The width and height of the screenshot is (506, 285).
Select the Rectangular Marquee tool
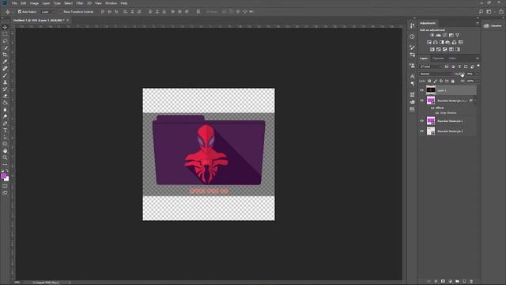5,34
